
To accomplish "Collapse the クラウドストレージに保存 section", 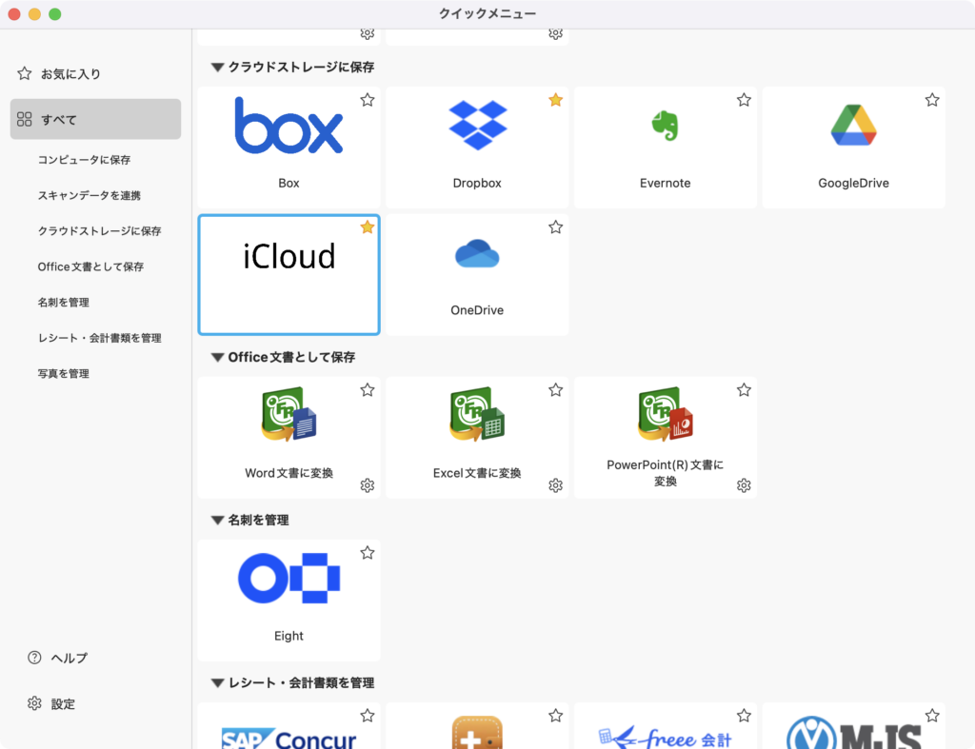I will pyautogui.click(x=217, y=68).
